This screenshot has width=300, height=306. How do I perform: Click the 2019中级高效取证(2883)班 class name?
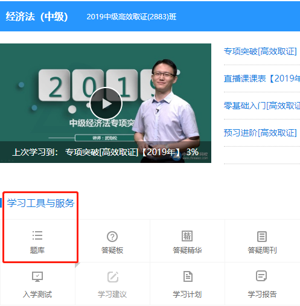coord(132,17)
